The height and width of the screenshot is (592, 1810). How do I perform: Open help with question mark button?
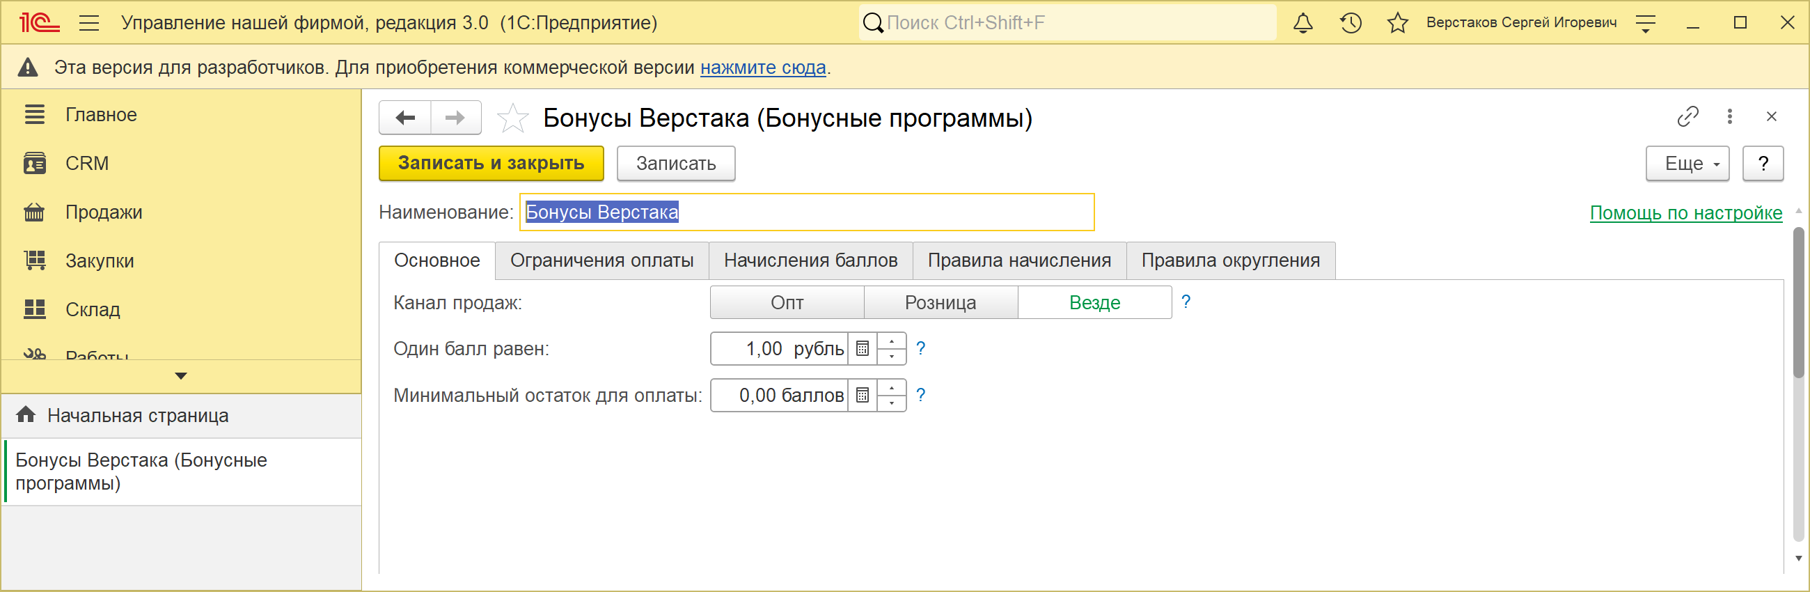(x=1762, y=163)
